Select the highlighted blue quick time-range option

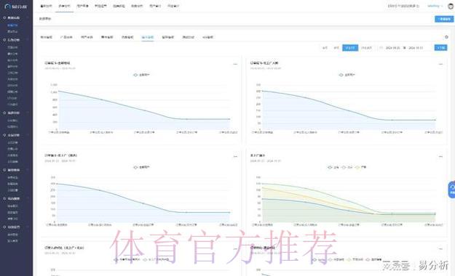pos(350,48)
